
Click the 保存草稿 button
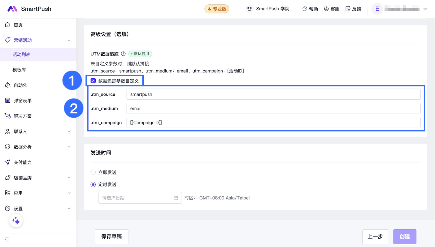click(x=111, y=237)
